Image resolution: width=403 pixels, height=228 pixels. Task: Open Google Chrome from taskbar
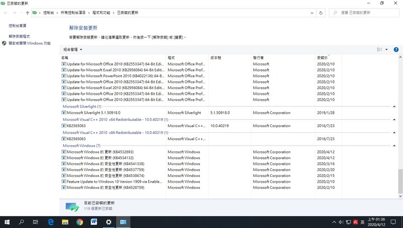[79, 222]
